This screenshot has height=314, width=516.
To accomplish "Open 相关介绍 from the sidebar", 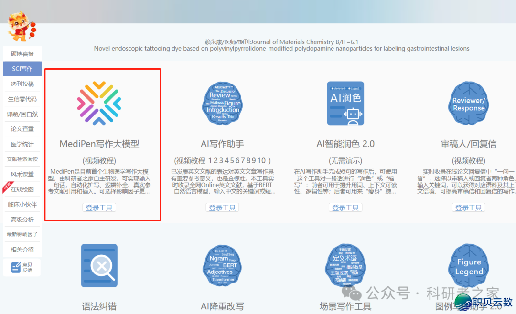I will tap(22, 250).
